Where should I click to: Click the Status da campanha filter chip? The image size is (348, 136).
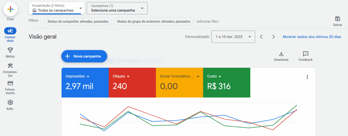[78, 21]
